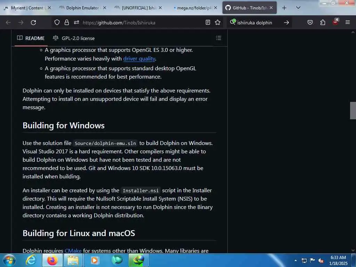
Task: Select the GPL-2.0 license tab
Action: [74, 38]
